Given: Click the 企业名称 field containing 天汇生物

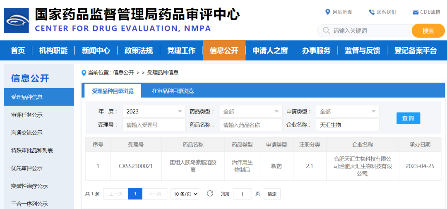Looking at the screenshot, I should click(347, 125).
